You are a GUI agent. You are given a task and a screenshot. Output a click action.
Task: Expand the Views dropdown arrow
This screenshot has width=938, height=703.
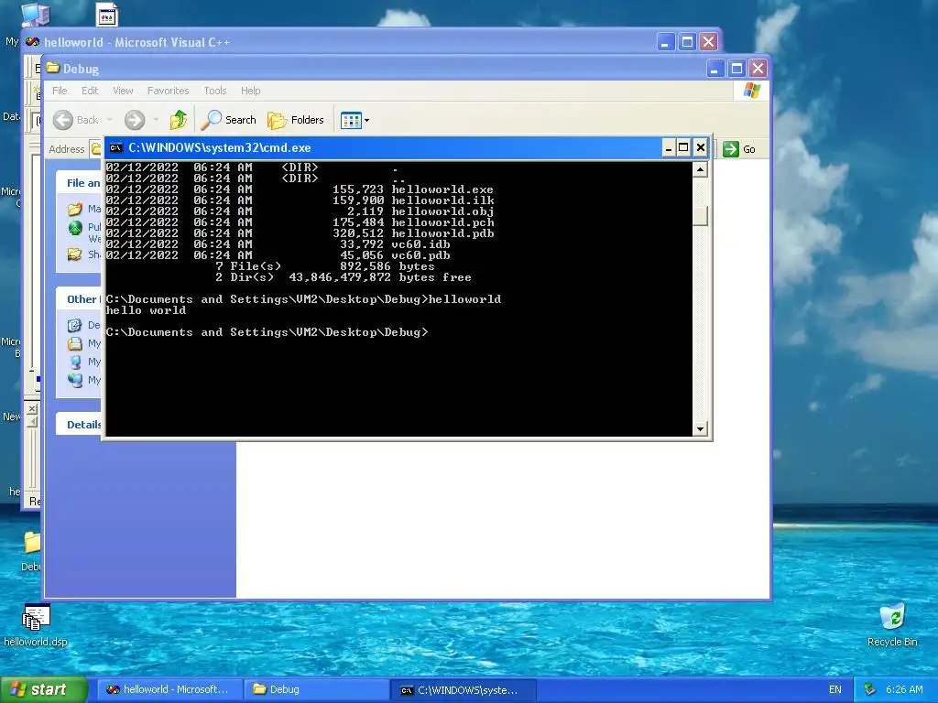coord(366,120)
